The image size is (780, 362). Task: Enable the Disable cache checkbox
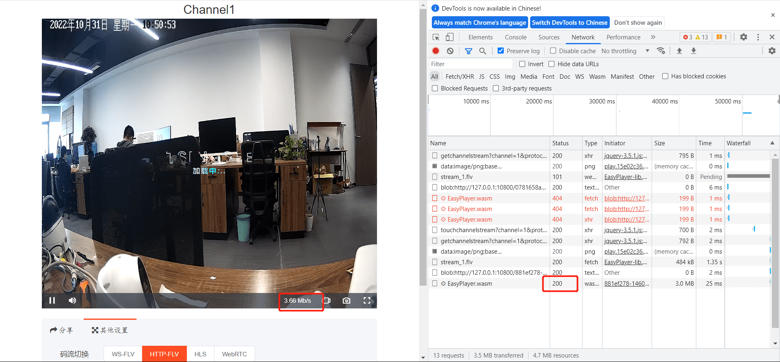pos(553,51)
